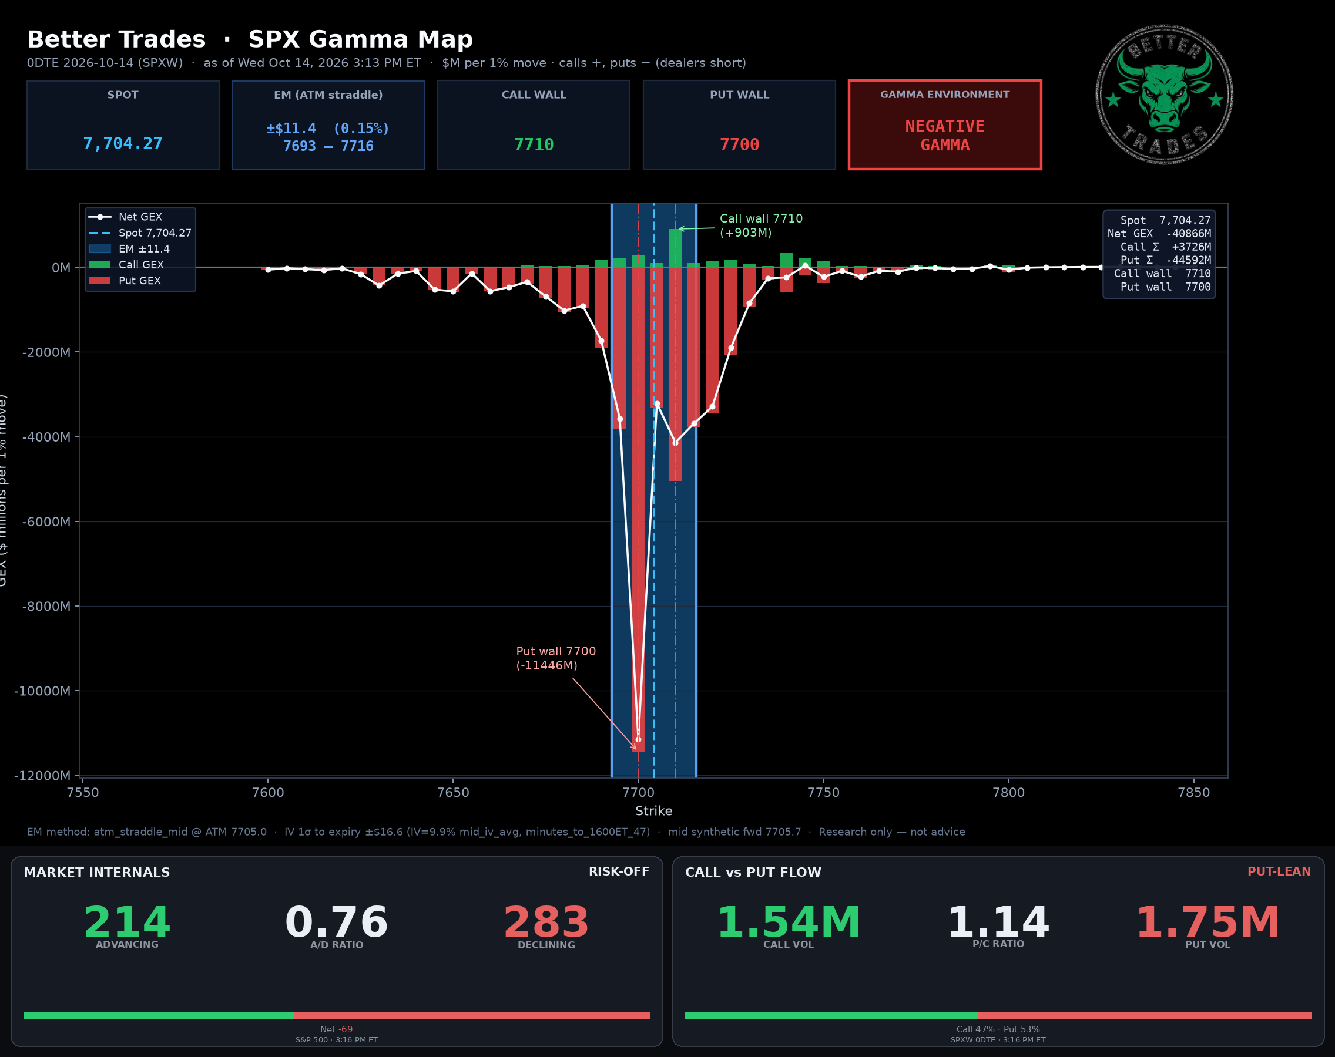Click the NEGATIVE GAMMA environment box

coord(945,125)
